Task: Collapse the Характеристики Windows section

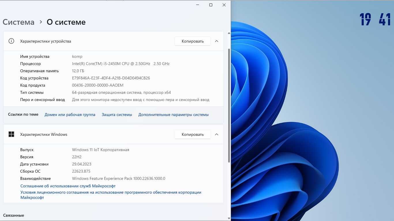Action: click(x=217, y=134)
